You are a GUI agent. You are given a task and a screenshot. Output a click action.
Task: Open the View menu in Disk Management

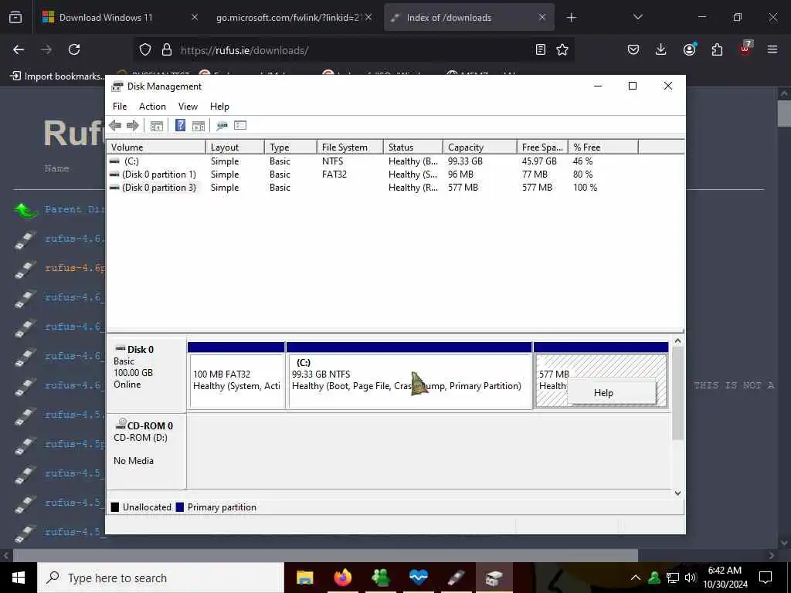188,107
